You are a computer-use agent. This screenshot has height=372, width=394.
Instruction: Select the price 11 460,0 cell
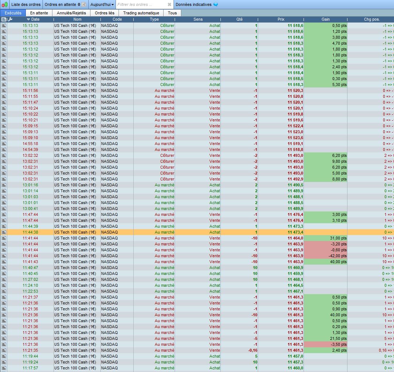281,368
